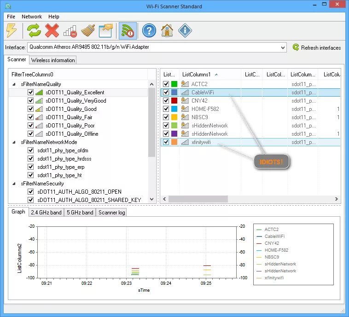This screenshot has height=317, width=349.
Task: Click the green color swatch for ACTC2
Action: [x=174, y=84]
